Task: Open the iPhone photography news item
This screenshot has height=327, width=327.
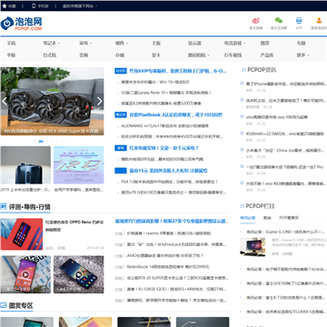Action: click(x=286, y=84)
